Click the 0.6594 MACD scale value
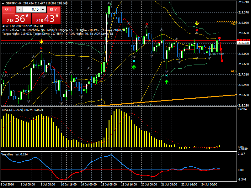 pos(242,109)
